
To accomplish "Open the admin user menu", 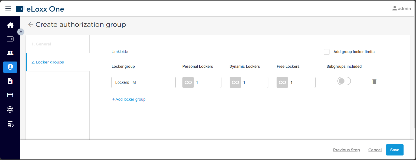I will pyautogui.click(x=401, y=8).
